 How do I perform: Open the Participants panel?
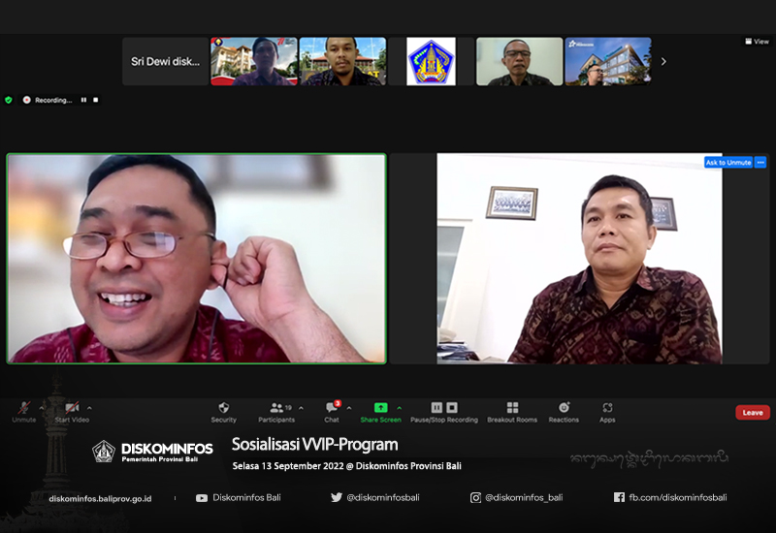click(276, 413)
